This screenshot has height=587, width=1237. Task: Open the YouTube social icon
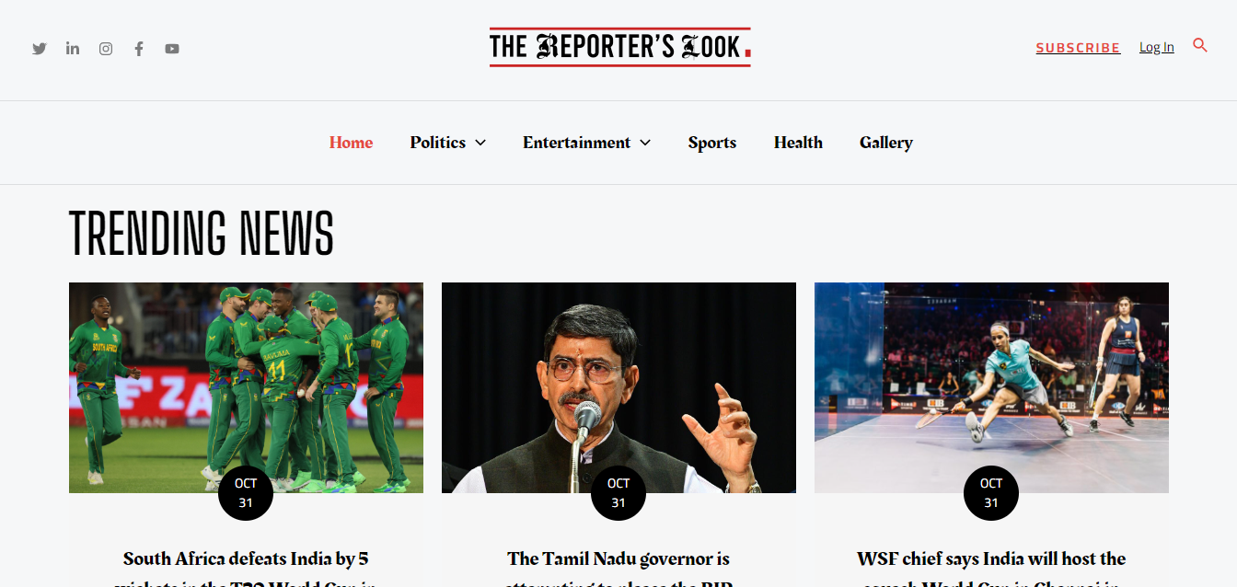tap(172, 49)
